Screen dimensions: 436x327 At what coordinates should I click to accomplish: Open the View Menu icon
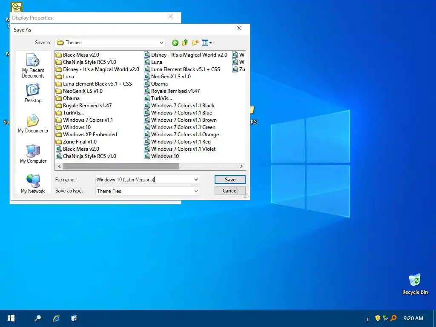pos(207,43)
